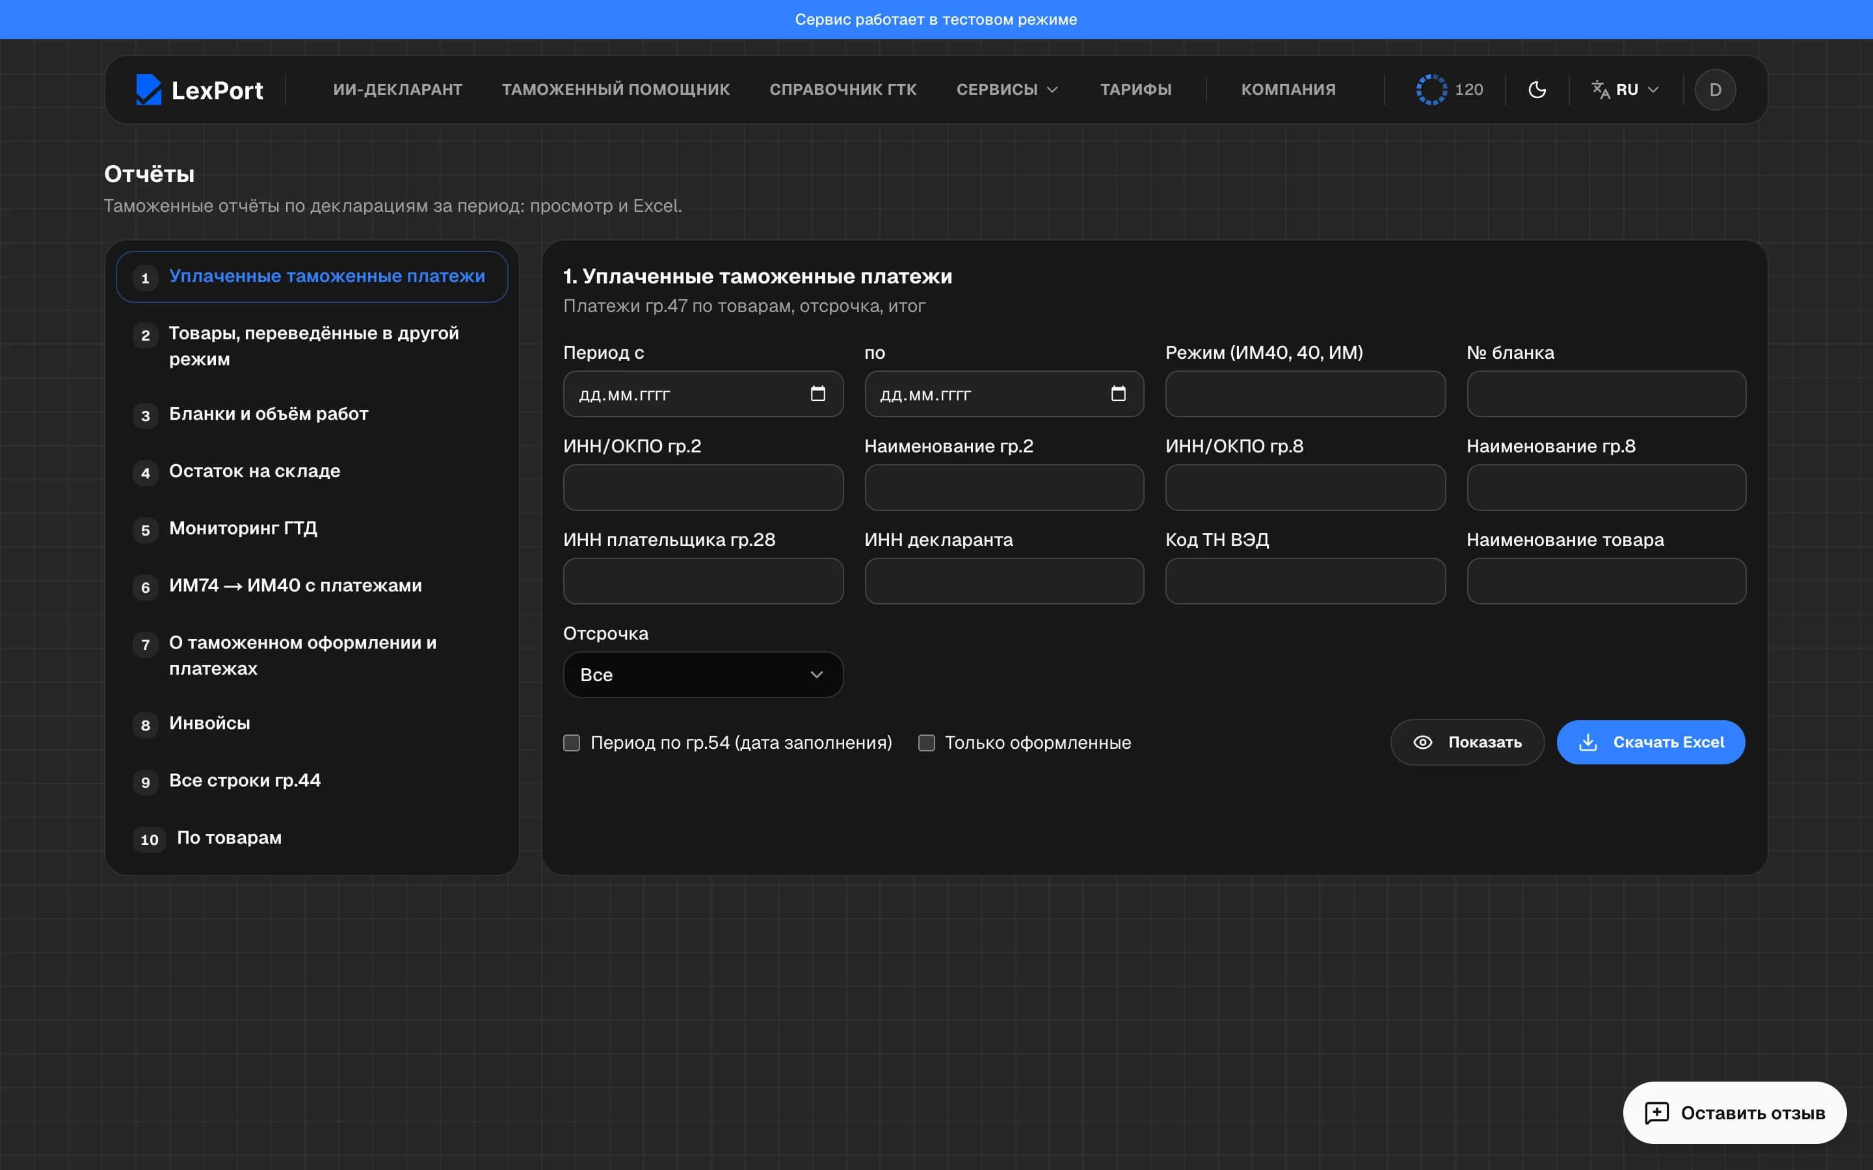
Task: Click the Наименование гр.2 field
Action: click(x=1004, y=487)
